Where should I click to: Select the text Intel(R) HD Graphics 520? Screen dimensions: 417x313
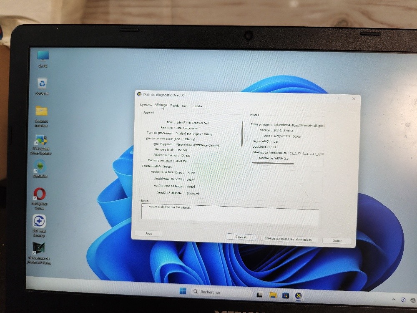point(193,123)
